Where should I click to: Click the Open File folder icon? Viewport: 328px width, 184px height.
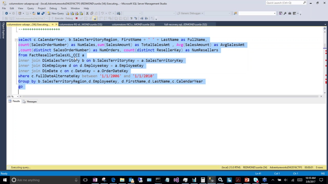(34, 13)
